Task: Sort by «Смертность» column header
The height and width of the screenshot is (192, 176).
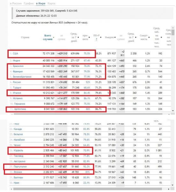Action: coord(144,37)
